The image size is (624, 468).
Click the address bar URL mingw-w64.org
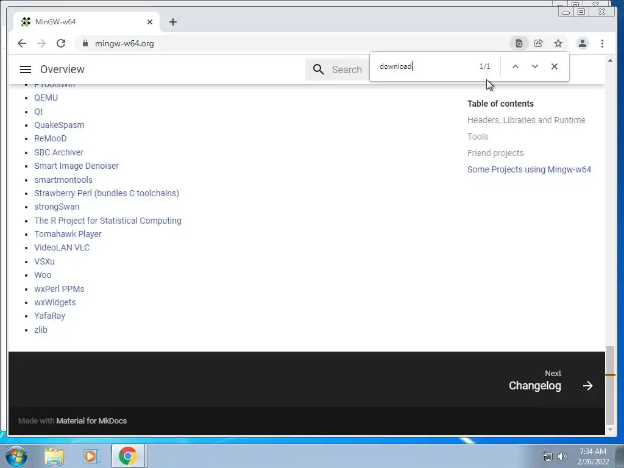pyautogui.click(x=124, y=43)
